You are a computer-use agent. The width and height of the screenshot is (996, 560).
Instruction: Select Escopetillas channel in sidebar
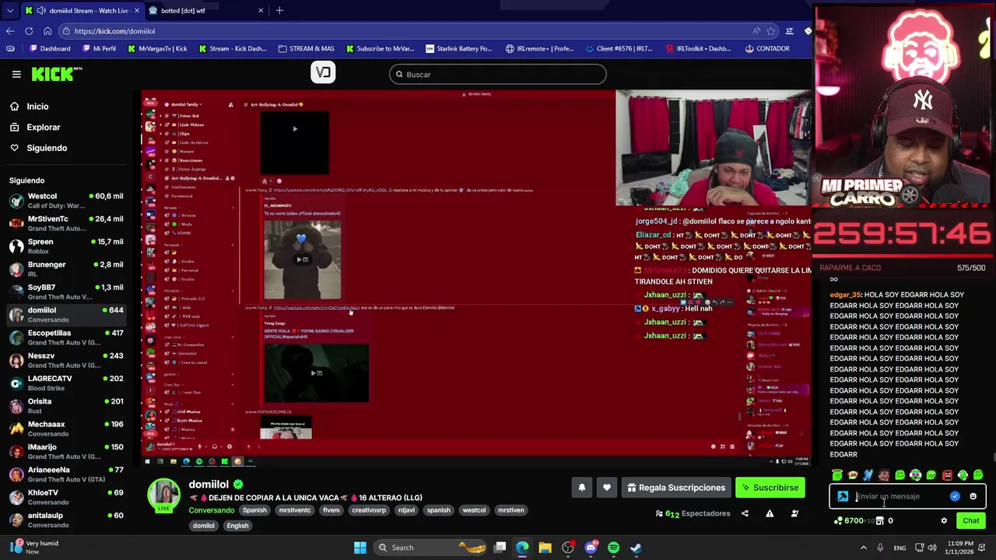click(67, 338)
